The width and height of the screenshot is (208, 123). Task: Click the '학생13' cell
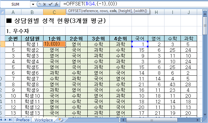32,113
